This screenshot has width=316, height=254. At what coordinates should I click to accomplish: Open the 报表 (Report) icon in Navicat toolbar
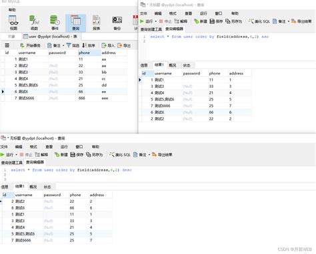point(96,23)
